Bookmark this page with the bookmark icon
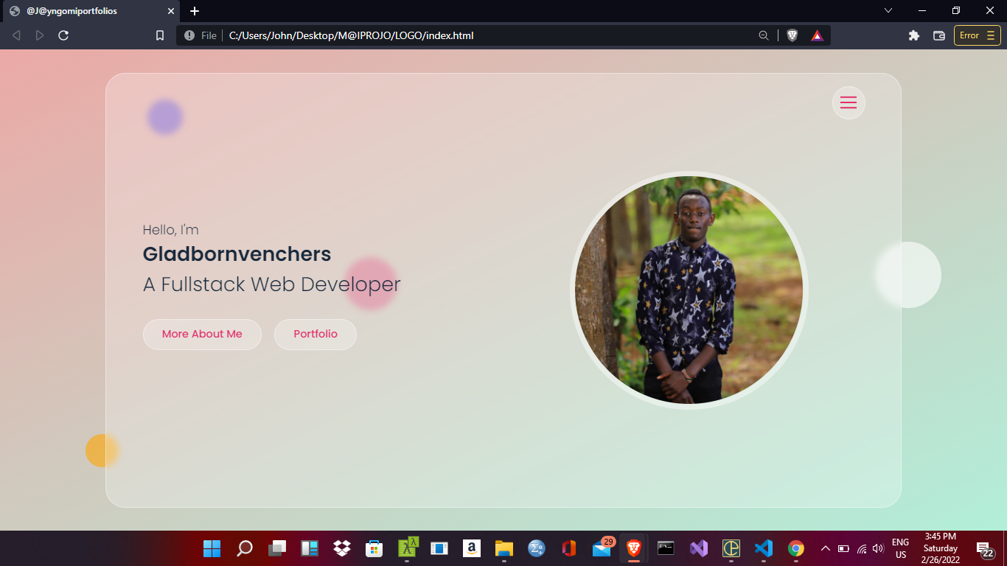This screenshot has height=566, width=1007. (160, 35)
